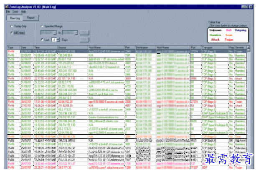Change the DoS colour key
The height and width of the screenshot is (172, 256).
coord(229,30)
